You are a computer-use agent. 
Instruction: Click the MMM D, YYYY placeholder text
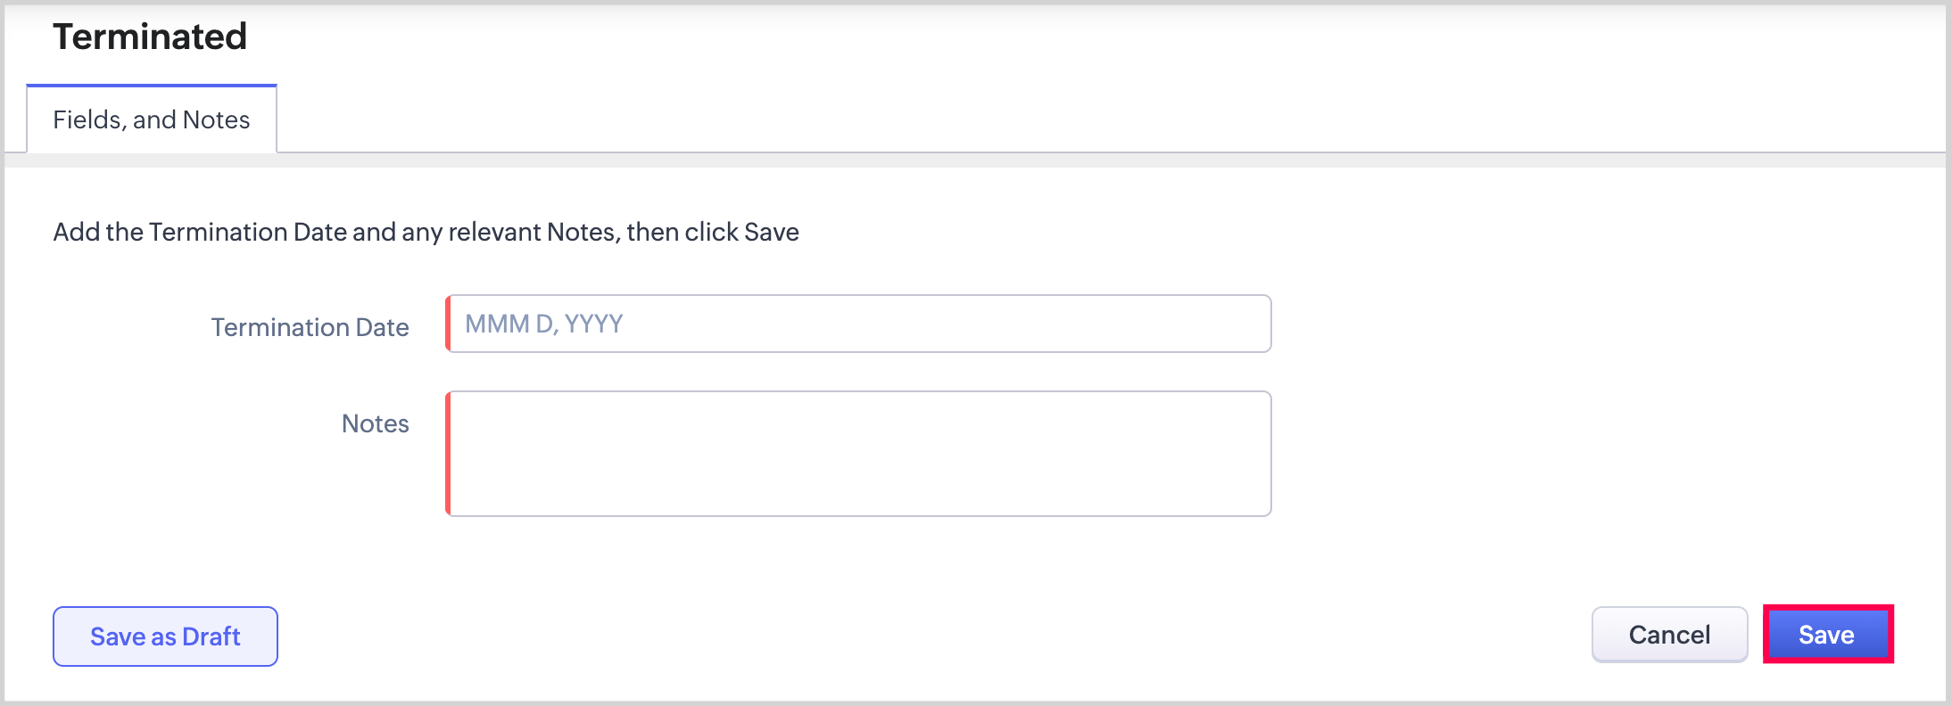pyautogui.click(x=544, y=324)
